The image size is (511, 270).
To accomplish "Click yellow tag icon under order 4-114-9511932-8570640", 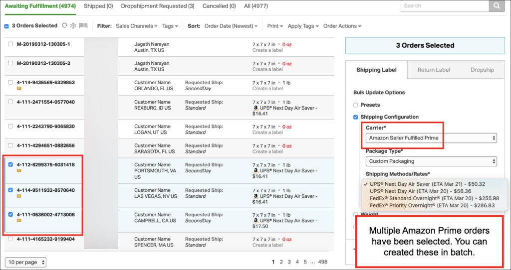I will (x=19, y=196).
